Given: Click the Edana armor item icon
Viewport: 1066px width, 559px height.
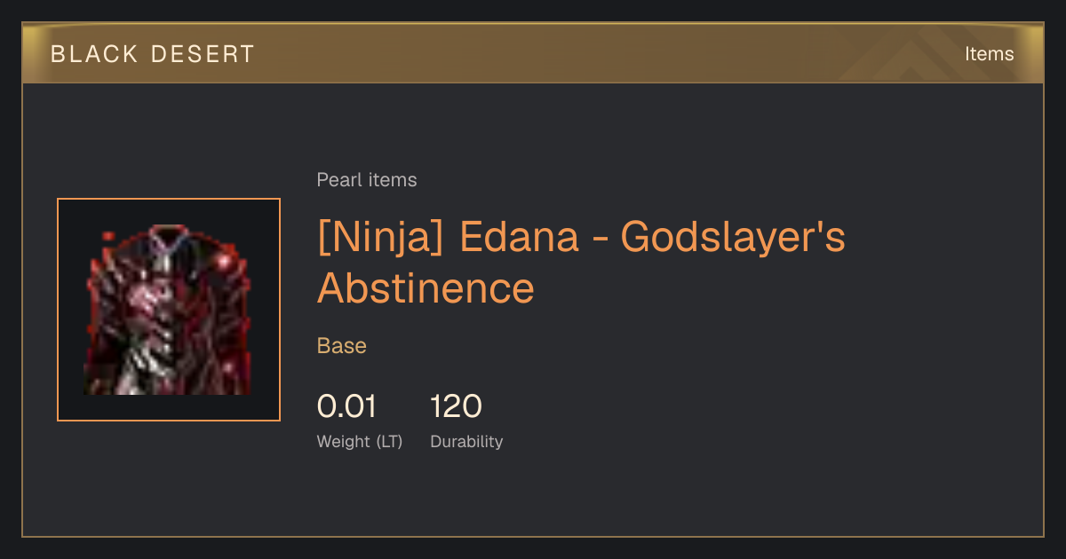Looking at the screenshot, I should pos(168,310).
